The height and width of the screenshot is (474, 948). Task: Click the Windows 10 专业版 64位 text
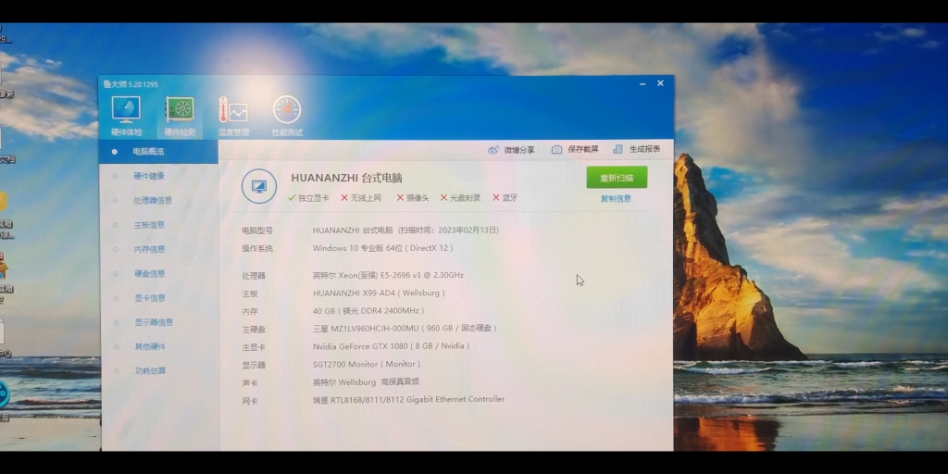tap(382, 248)
